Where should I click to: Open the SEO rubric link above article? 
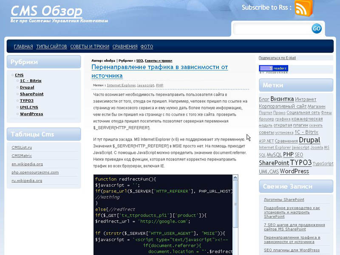140,61
